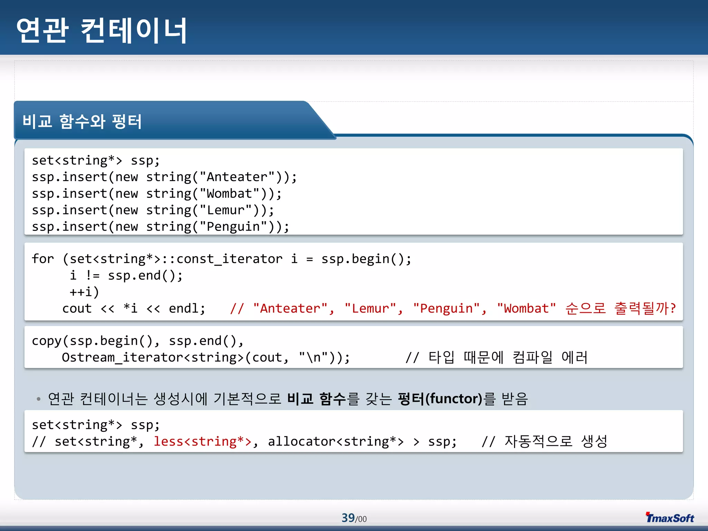Click the bullet sentence about 비교 함수 functor
Viewport: 708px width, 531px height.
pos(288,399)
